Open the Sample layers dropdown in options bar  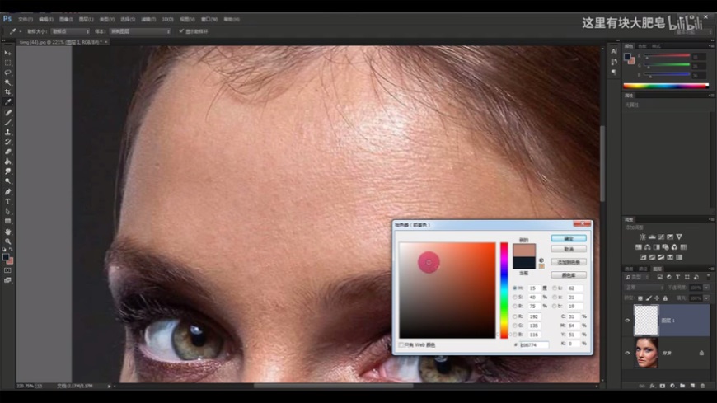point(138,31)
